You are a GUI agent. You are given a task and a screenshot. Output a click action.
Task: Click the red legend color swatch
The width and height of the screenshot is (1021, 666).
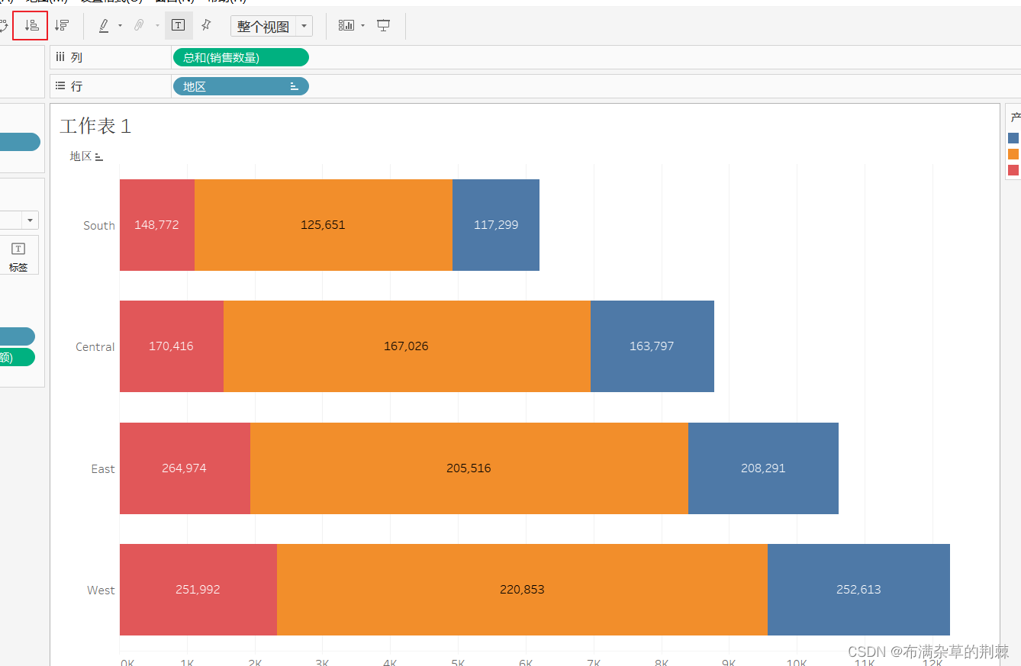pos(1013,170)
